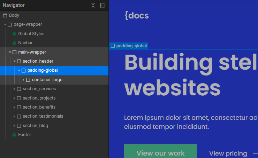The height and width of the screenshot is (158, 258).
Task: Expand the section_services node
Action: point(14,89)
